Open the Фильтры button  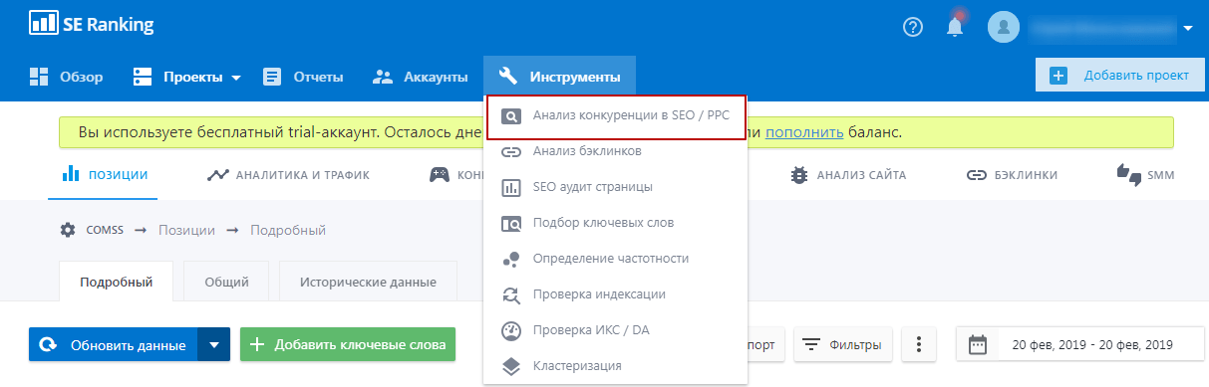pyautogui.click(x=843, y=344)
